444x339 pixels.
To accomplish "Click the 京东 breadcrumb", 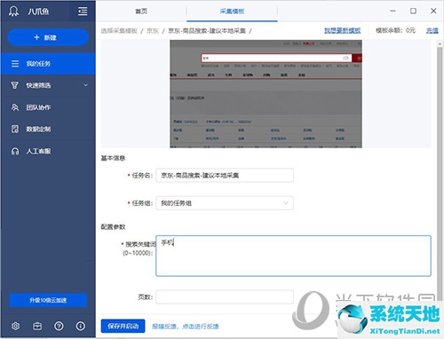I will click(153, 31).
